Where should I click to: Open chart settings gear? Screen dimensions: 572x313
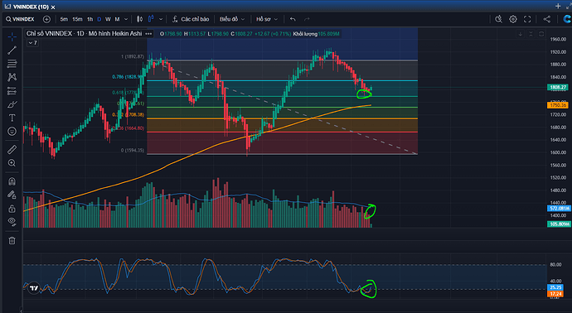(513, 19)
